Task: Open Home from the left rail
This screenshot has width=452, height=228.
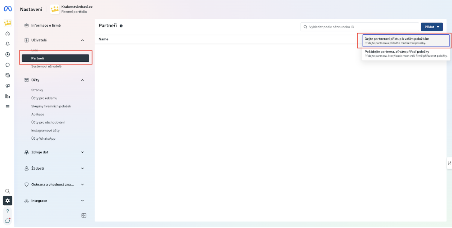Action: pos(8,34)
